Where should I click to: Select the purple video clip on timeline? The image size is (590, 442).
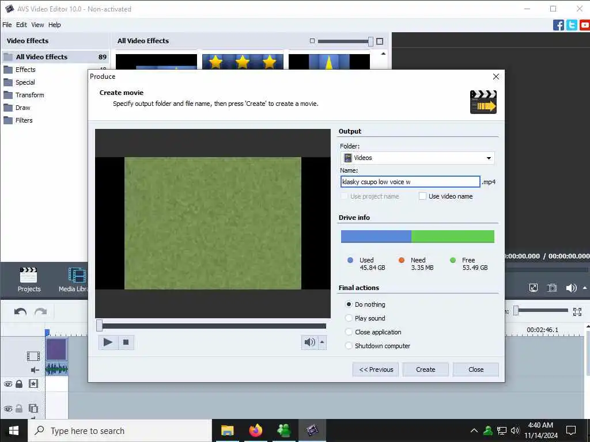tap(56, 349)
